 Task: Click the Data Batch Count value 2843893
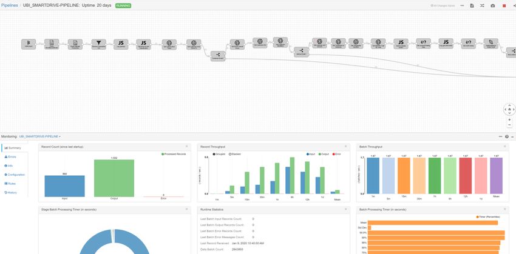[237, 250]
